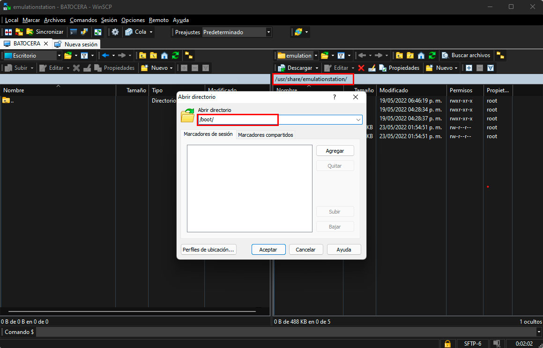Viewport: 543px width, 348px height.
Task: Click the Agregar button
Action: click(x=335, y=151)
